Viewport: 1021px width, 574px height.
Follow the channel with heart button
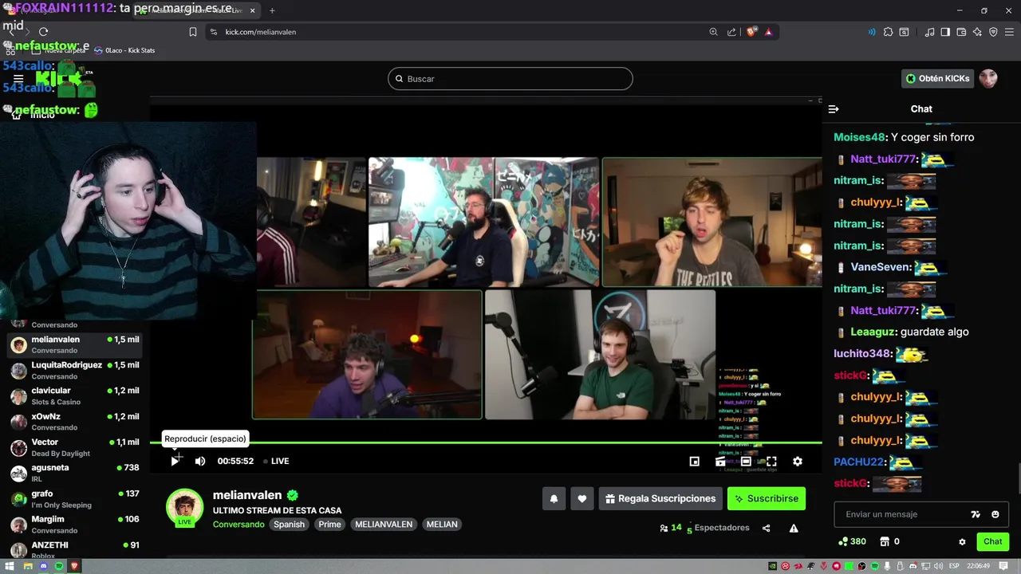[x=581, y=498]
